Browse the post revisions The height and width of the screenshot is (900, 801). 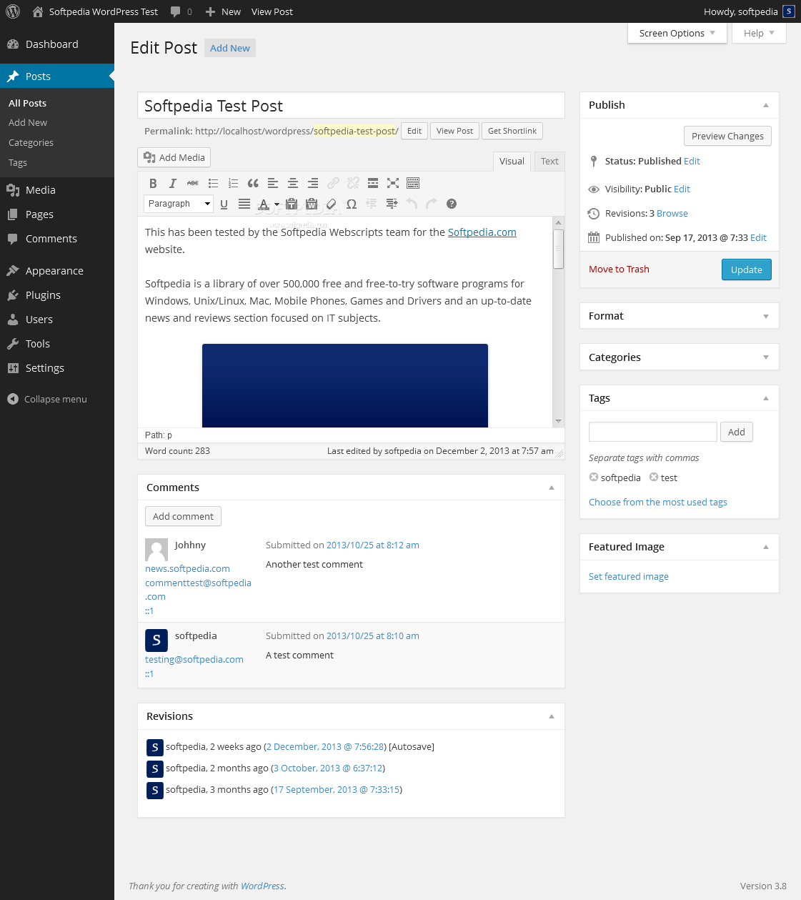click(672, 214)
